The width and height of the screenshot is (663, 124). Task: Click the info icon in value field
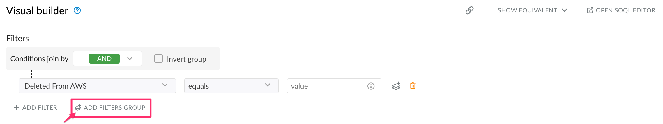(x=371, y=86)
